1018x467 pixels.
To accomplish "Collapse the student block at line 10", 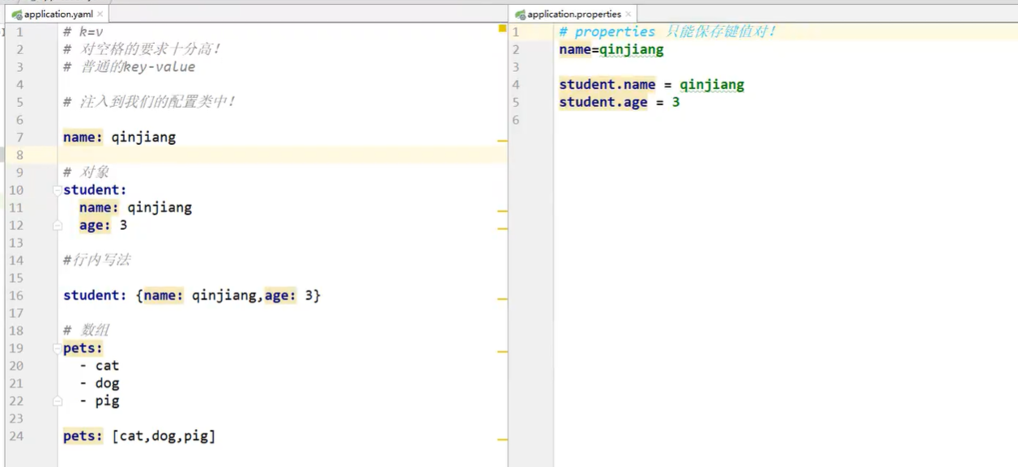I will 58,190.
